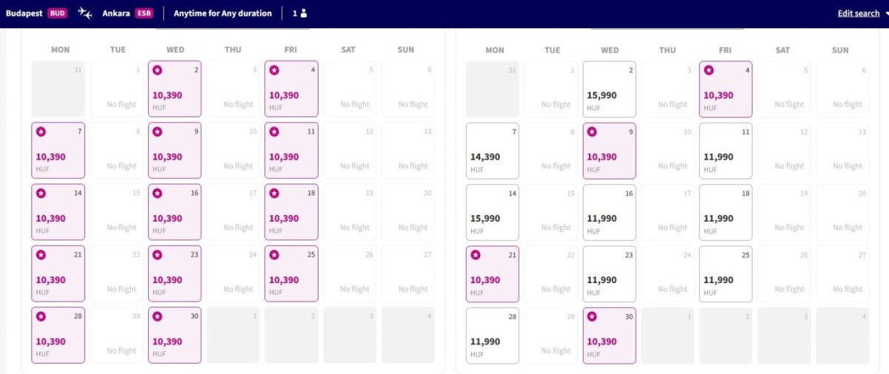Expand the Edit search dropdown arrow
This screenshot has width=889, height=374.
pos(886,13)
